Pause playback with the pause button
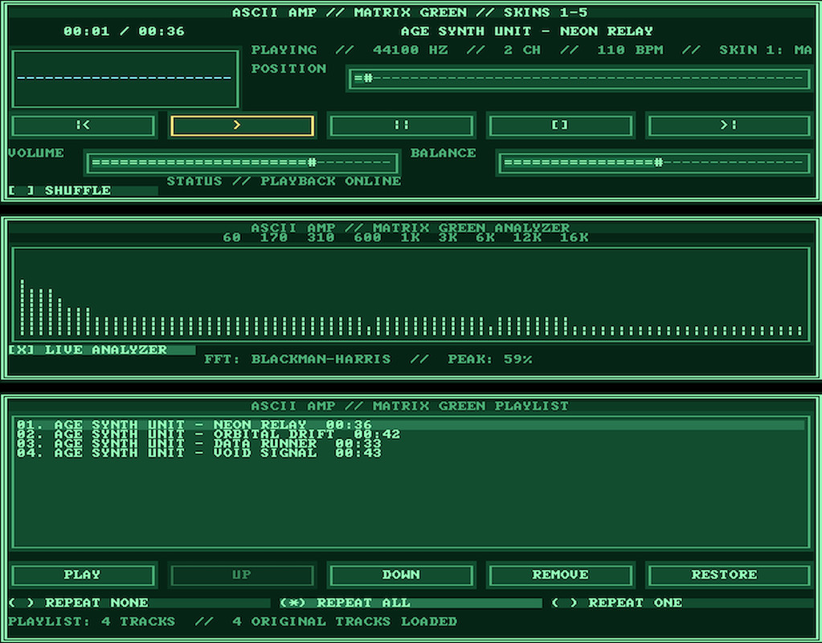 pos(402,125)
